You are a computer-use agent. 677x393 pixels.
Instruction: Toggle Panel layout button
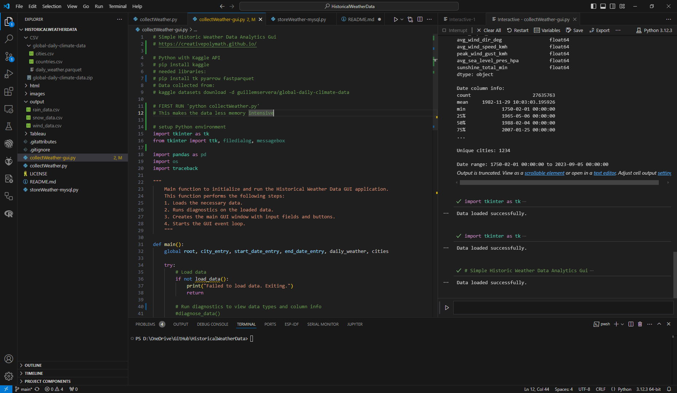coord(603,6)
